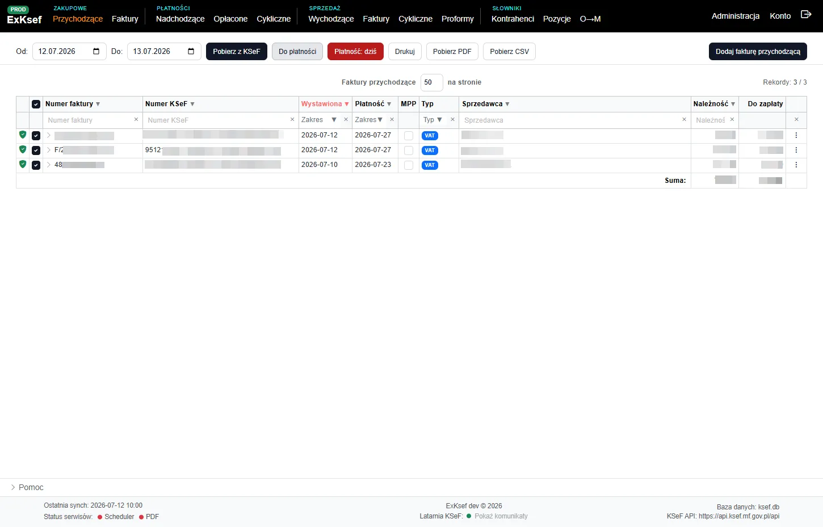Open Proformy section
This screenshot has width=823, height=527.
pos(457,19)
